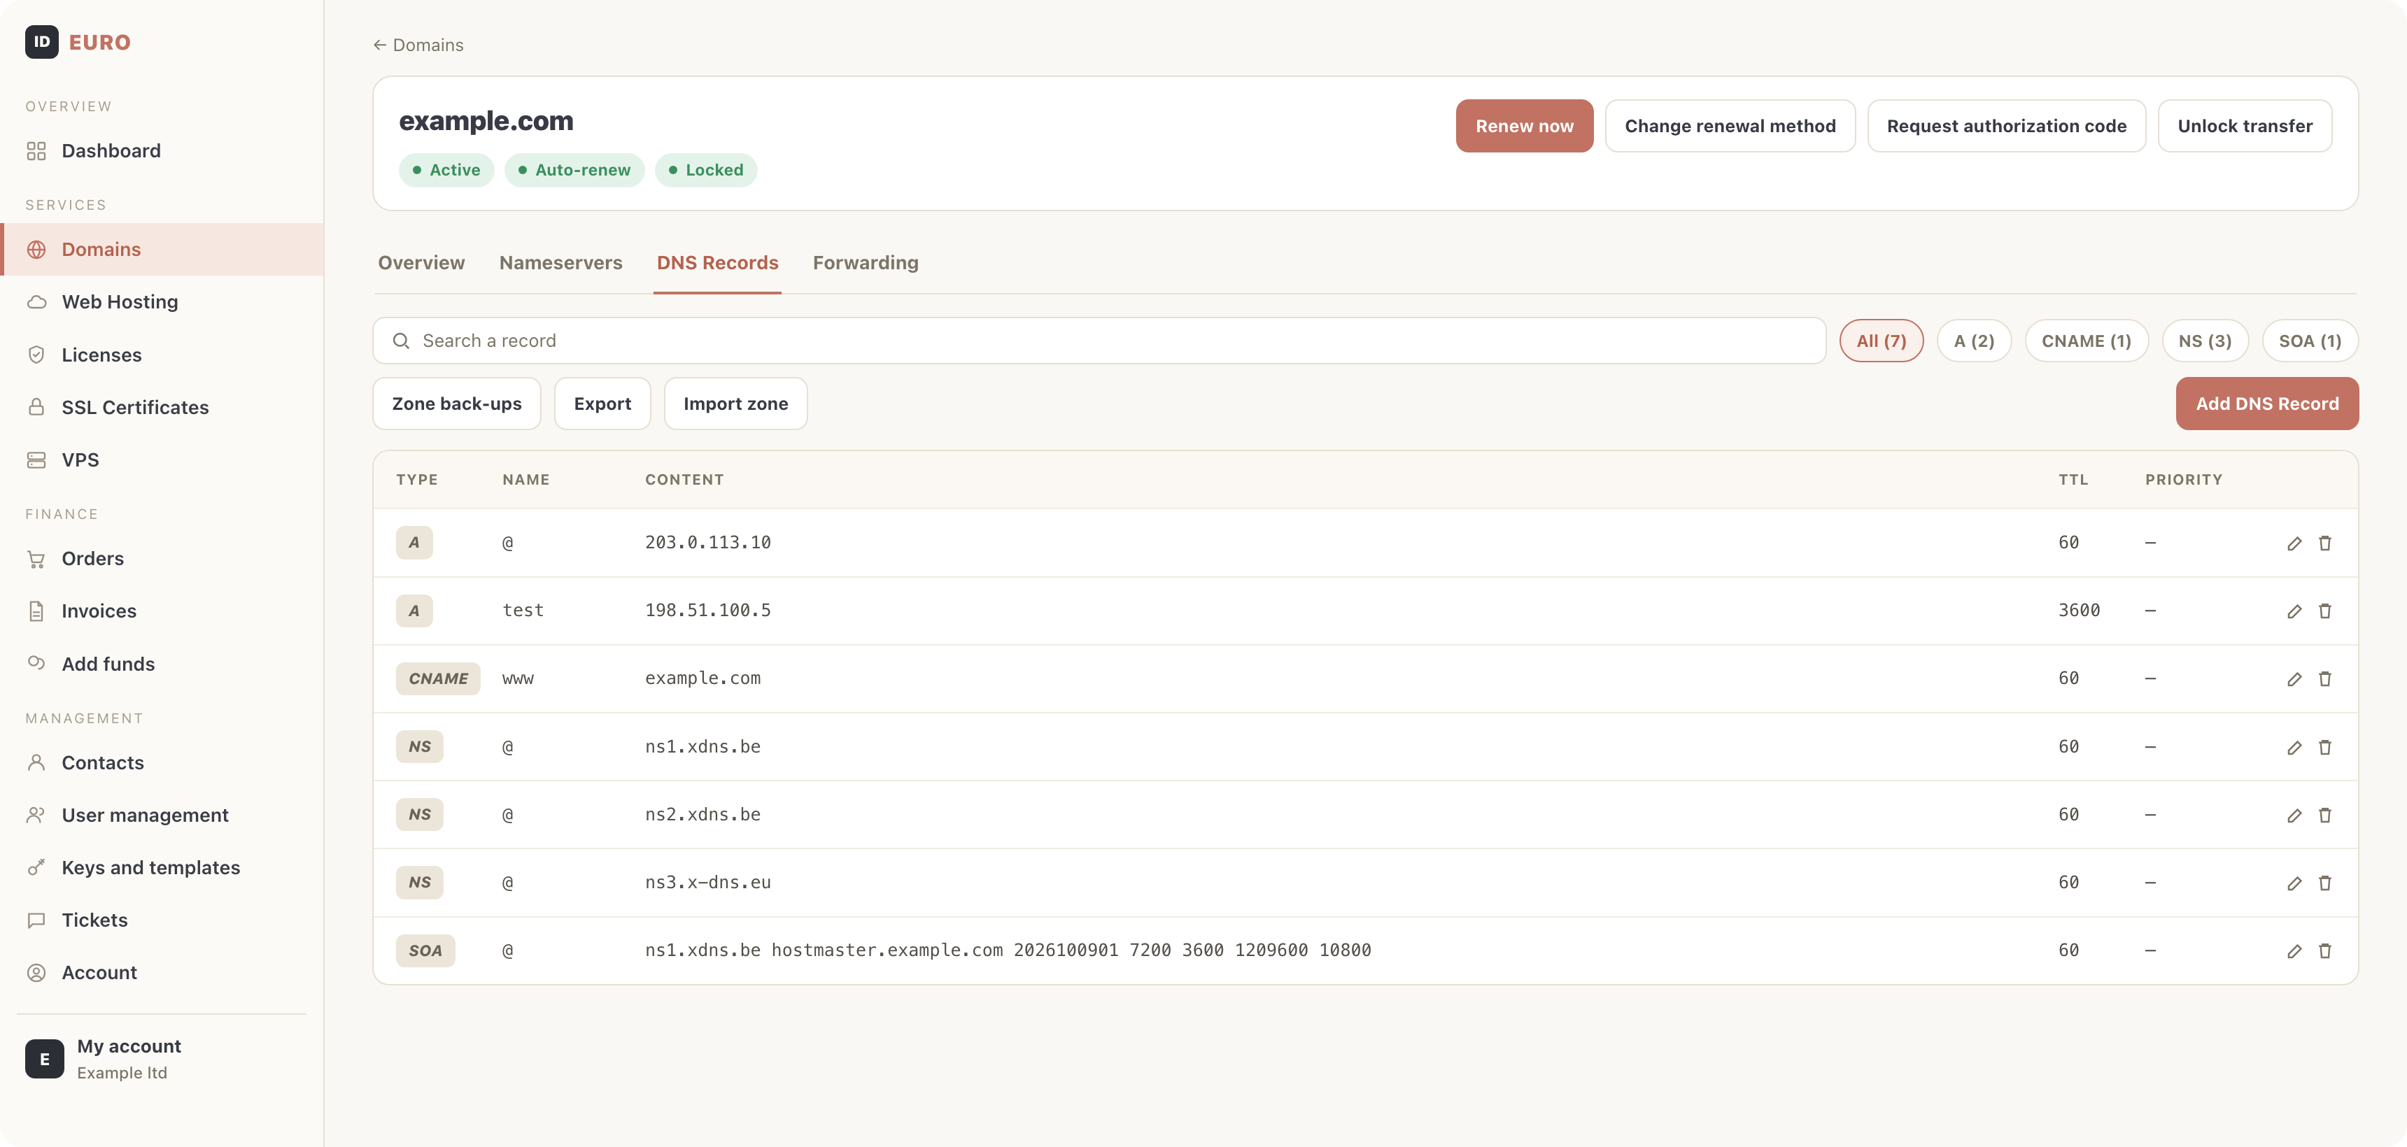The image size is (2407, 1147).
Task: Click the Export button
Action: coord(602,404)
